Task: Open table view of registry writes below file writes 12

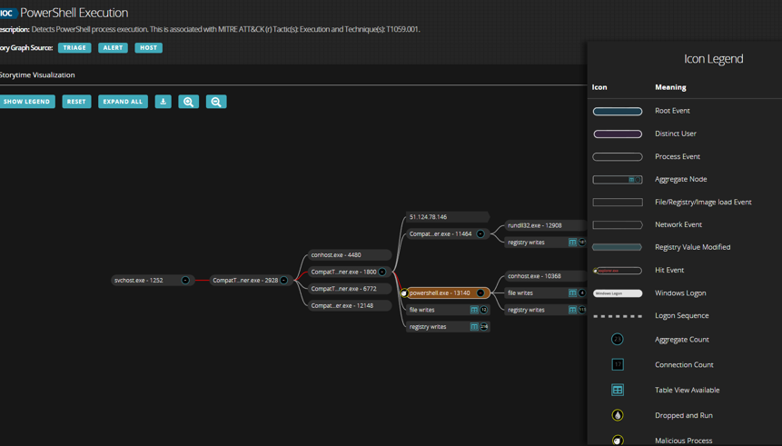Action: (474, 327)
